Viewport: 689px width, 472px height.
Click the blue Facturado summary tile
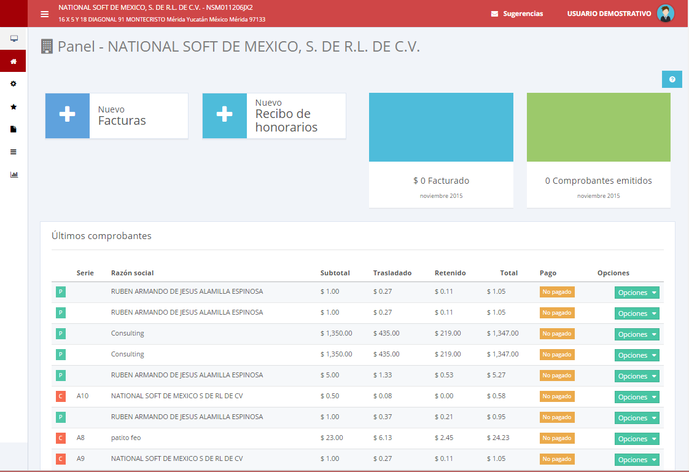(441, 128)
